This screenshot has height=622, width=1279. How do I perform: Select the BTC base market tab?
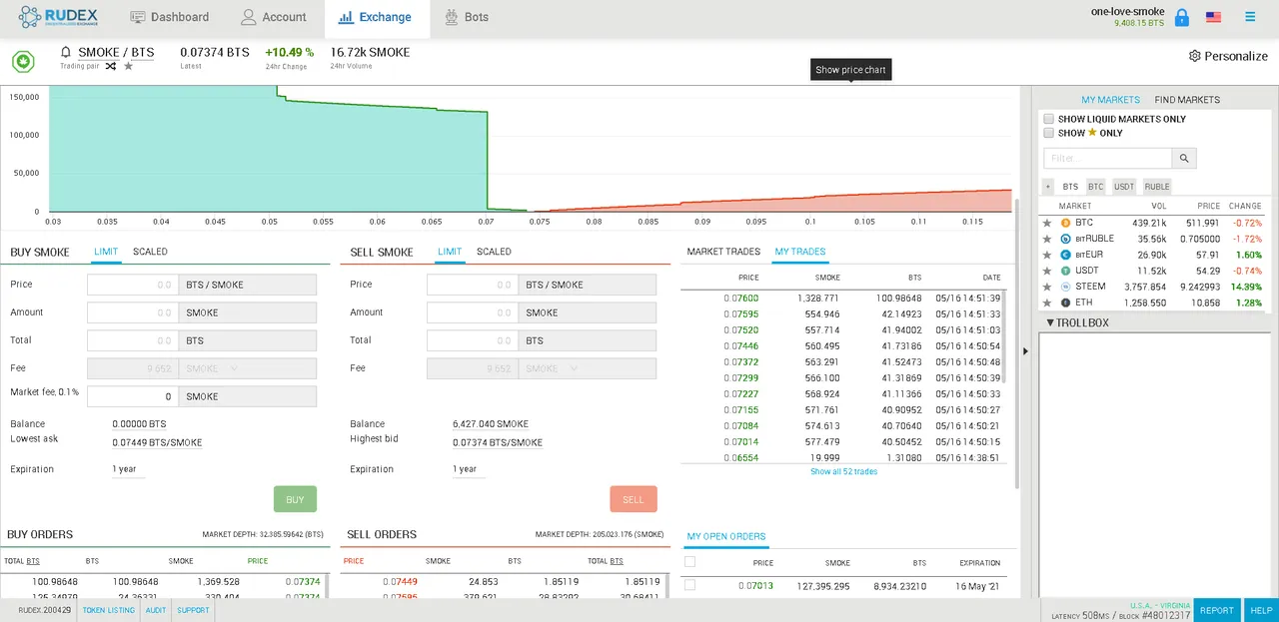pyautogui.click(x=1096, y=187)
